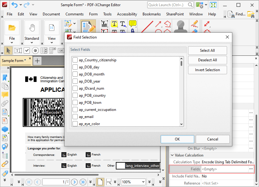Image resolution: width=259 pixels, height=187 pixels.
Task: Check the ap_Country_citizenship field
Action: pyautogui.click(x=75, y=60)
